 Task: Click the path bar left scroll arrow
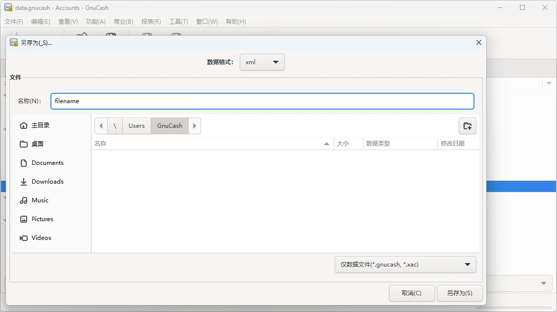(x=101, y=126)
